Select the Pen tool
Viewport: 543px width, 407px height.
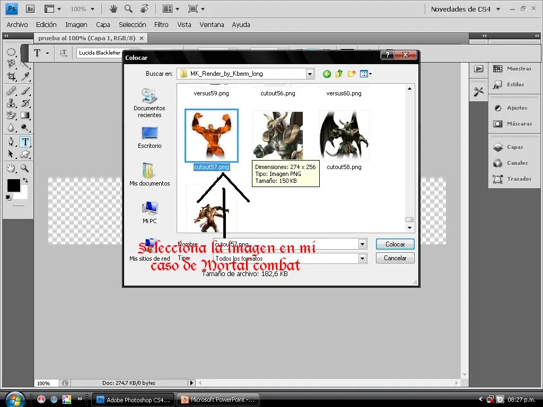point(11,141)
